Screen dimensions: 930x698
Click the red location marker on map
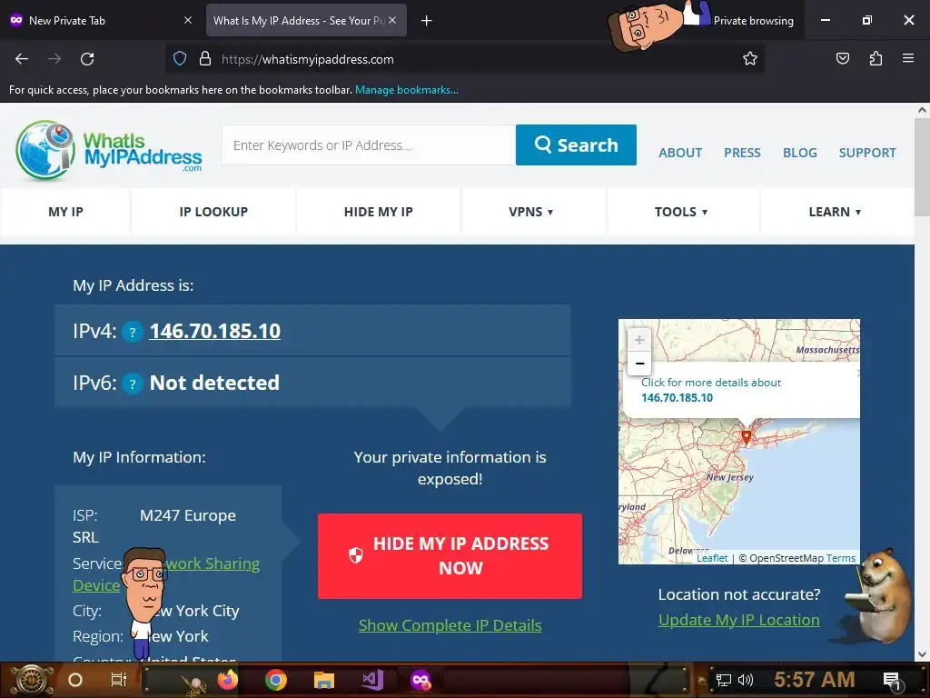point(747,437)
